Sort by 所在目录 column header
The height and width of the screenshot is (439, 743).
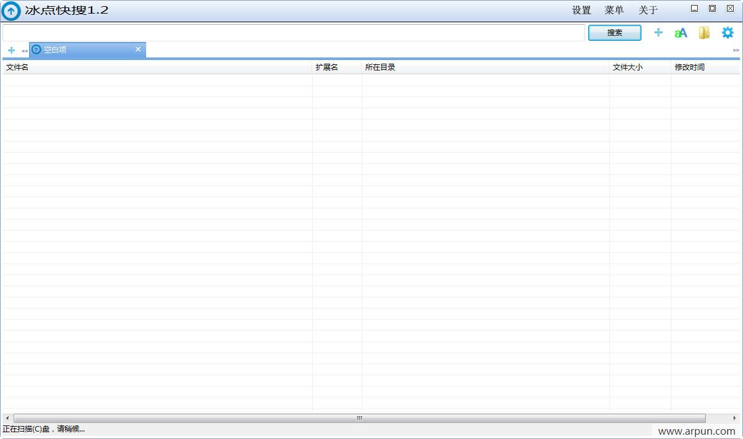pyautogui.click(x=485, y=67)
